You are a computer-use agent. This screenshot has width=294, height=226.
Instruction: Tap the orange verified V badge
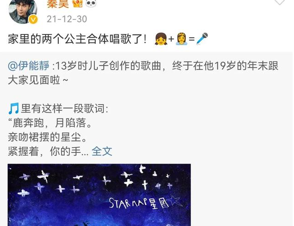pyautogui.click(x=33, y=19)
